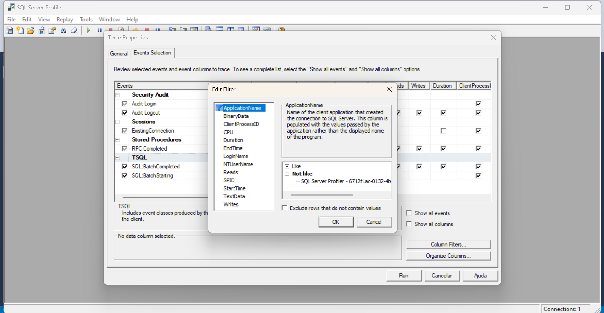The width and height of the screenshot is (604, 313).
Task: Click the Pause trace icon
Action: 99,31
